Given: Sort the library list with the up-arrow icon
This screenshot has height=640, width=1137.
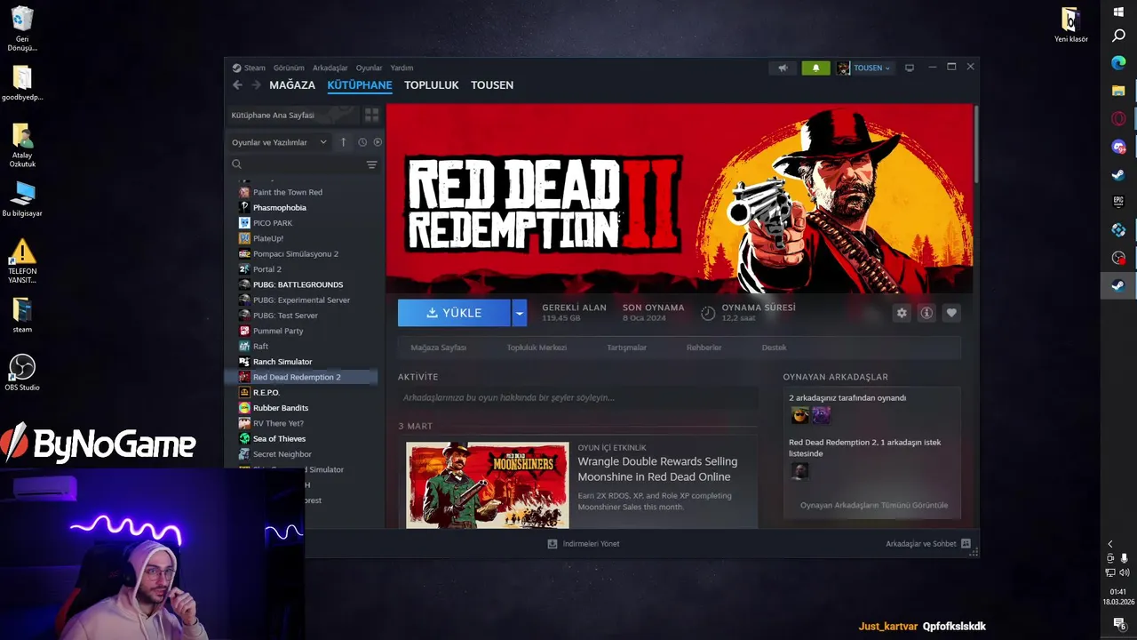Looking at the screenshot, I should point(344,142).
